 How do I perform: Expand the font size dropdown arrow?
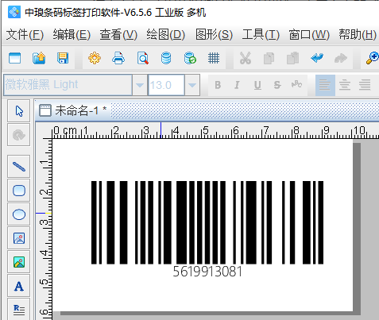192,85
